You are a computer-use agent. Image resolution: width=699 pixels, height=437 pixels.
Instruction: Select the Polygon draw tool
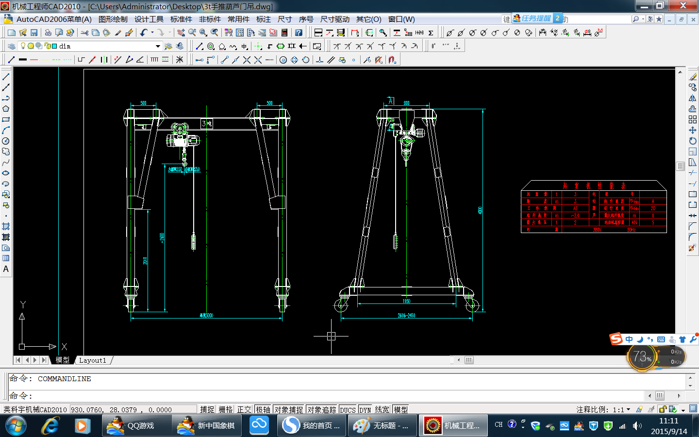click(6, 109)
